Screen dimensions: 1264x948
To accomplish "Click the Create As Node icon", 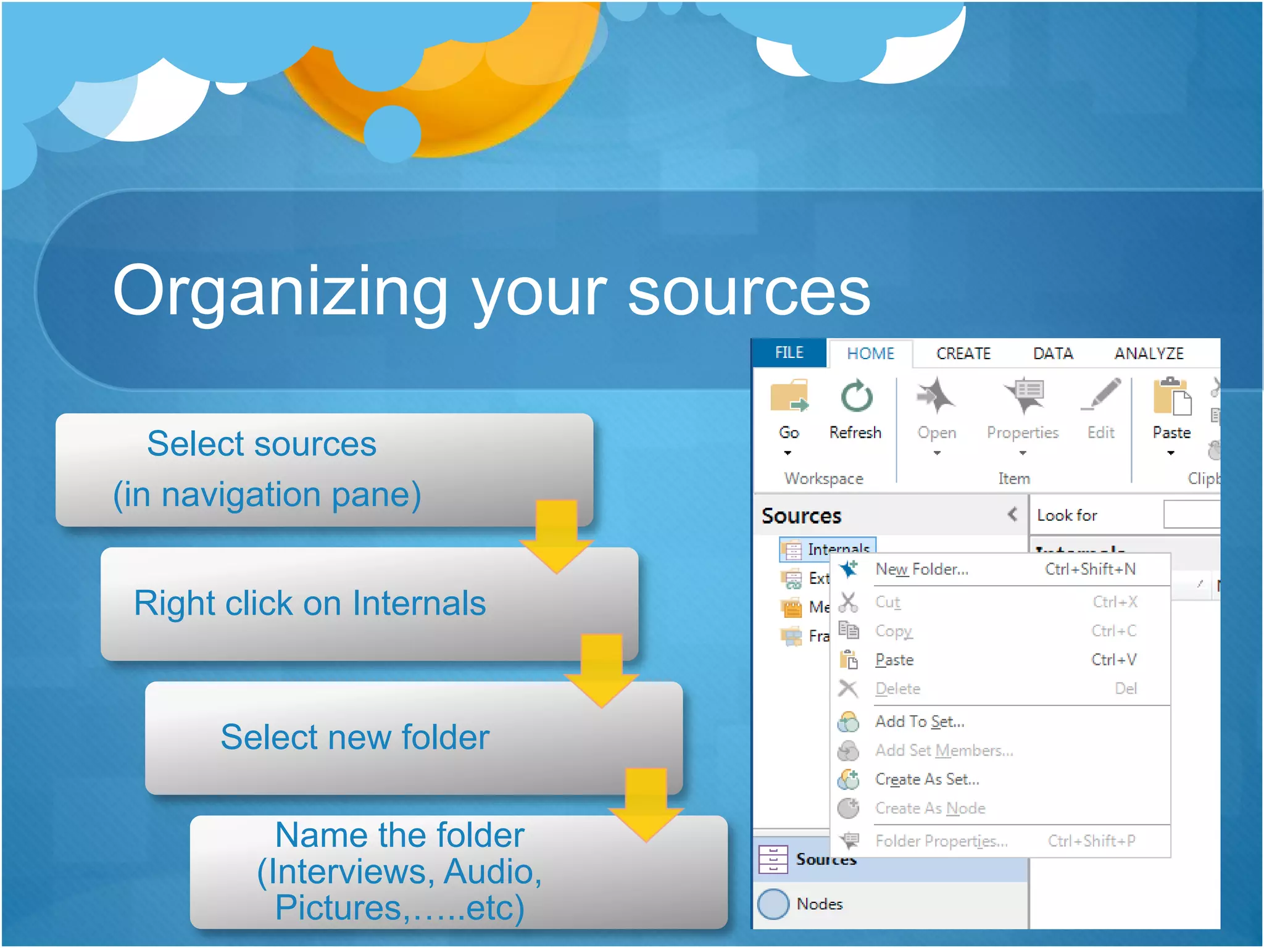I will (849, 808).
